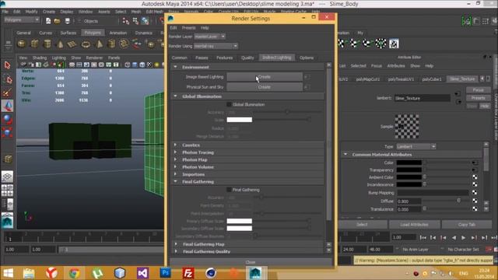
Task: Click the New scene icon in status line
Action: click(x=48, y=21)
